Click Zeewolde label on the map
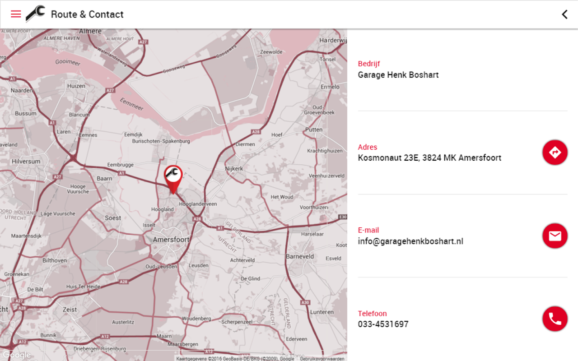The height and width of the screenshot is (361, 578). 271,52
